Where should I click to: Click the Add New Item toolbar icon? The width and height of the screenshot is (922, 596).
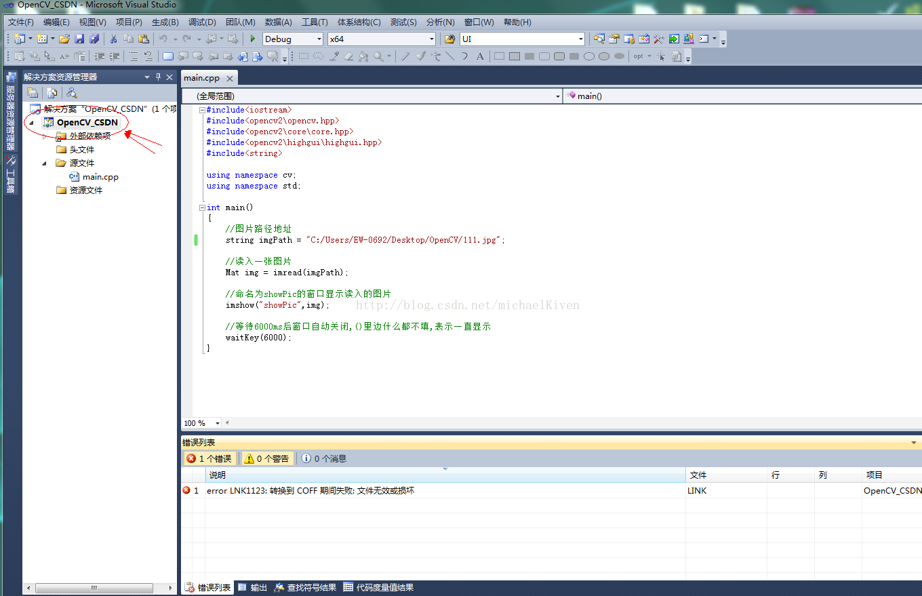(41, 39)
